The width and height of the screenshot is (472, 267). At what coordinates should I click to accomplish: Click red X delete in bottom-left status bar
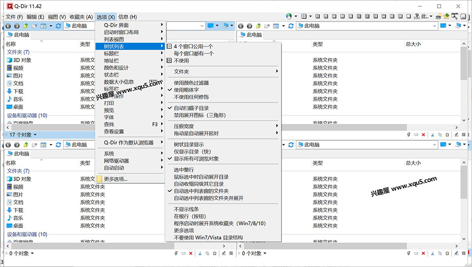191,254
